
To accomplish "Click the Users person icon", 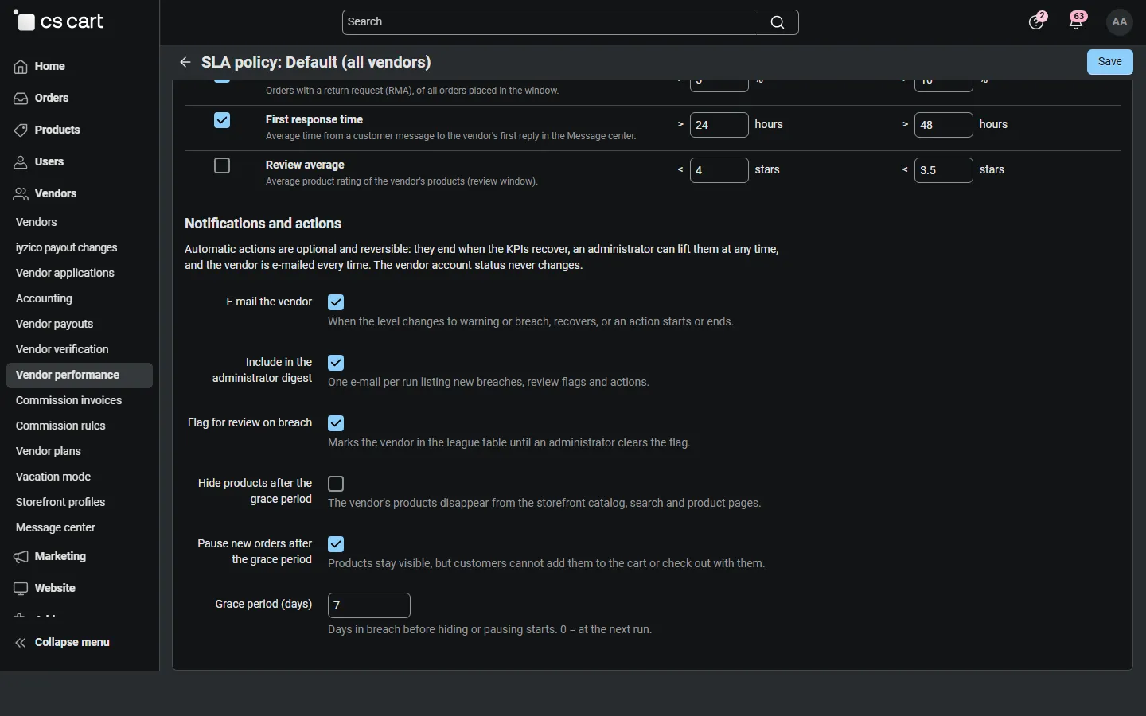I will 21,162.
